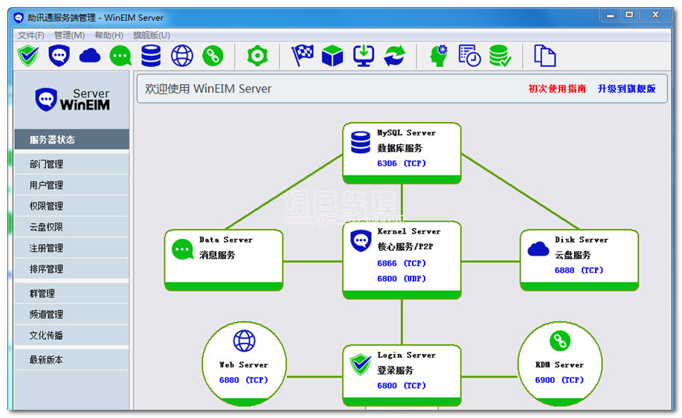Screen dimensions: 682x418
Task: Open 权限管理 in the sidebar
Action: (x=71, y=206)
